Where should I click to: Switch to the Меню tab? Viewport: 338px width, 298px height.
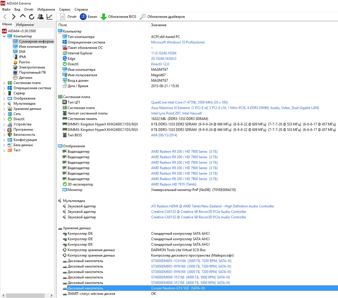click(x=7, y=24)
